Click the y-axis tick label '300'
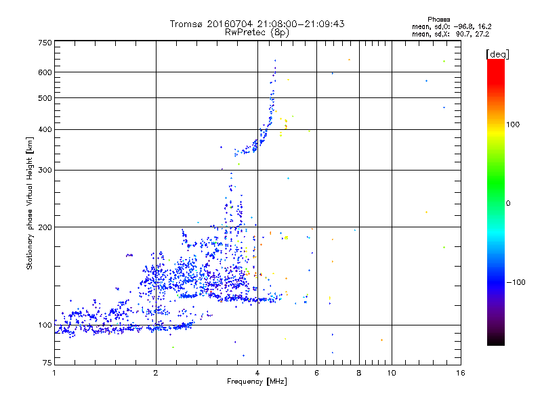542x406 pixels. [x=45, y=171]
